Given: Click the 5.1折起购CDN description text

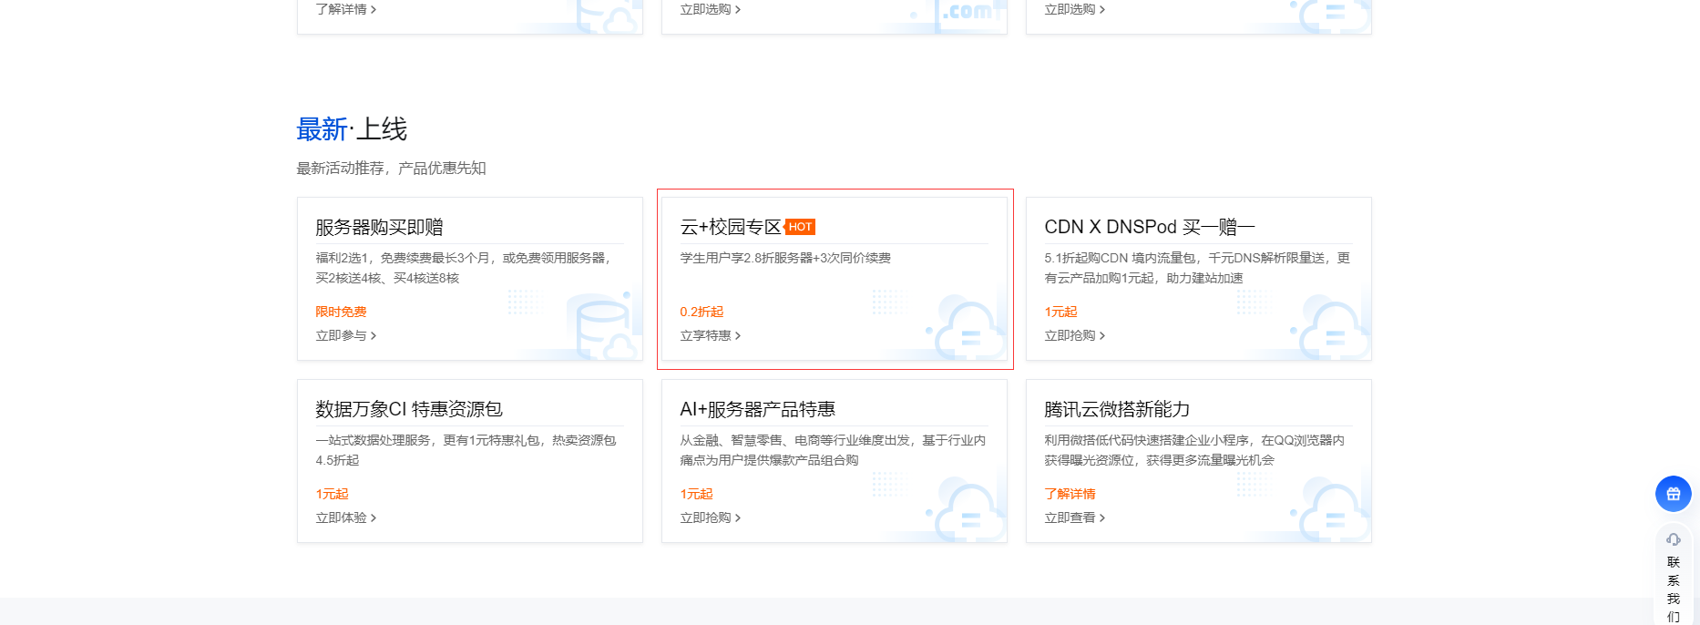Looking at the screenshot, I should pyautogui.click(x=1197, y=268).
